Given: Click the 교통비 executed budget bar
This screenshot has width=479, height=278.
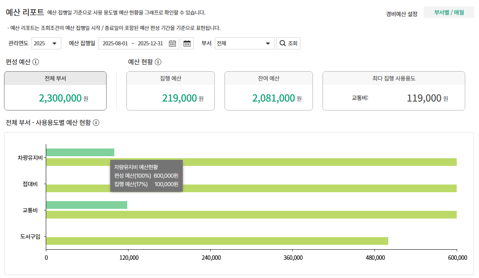Looking at the screenshot, I should click(86, 205).
